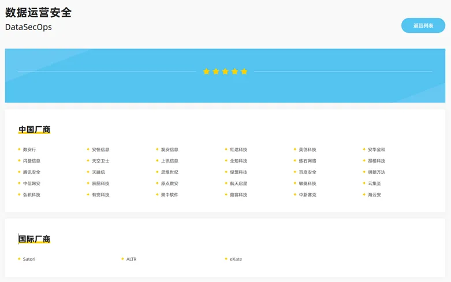This screenshot has width=451, height=282.
Task: Open the 数安行 vendor link
Action: pyautogui.click(x=29, y=149)
